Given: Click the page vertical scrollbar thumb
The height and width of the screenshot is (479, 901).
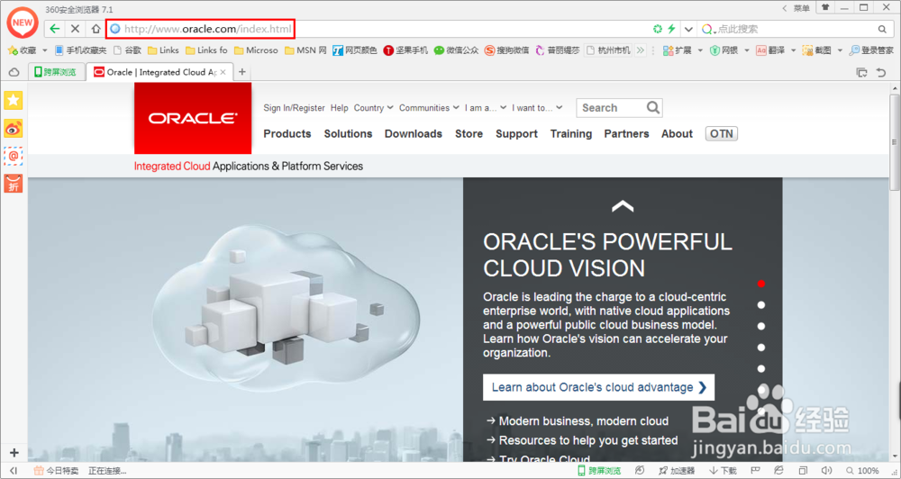Looking at the screenshot, I should click(x=895, y=140).
